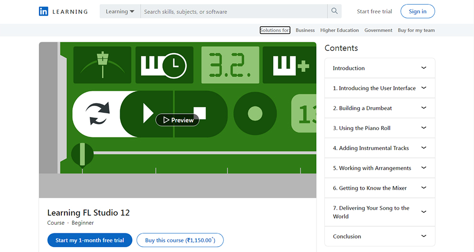Expand Using the Piano Roll section

coord(380,128)
